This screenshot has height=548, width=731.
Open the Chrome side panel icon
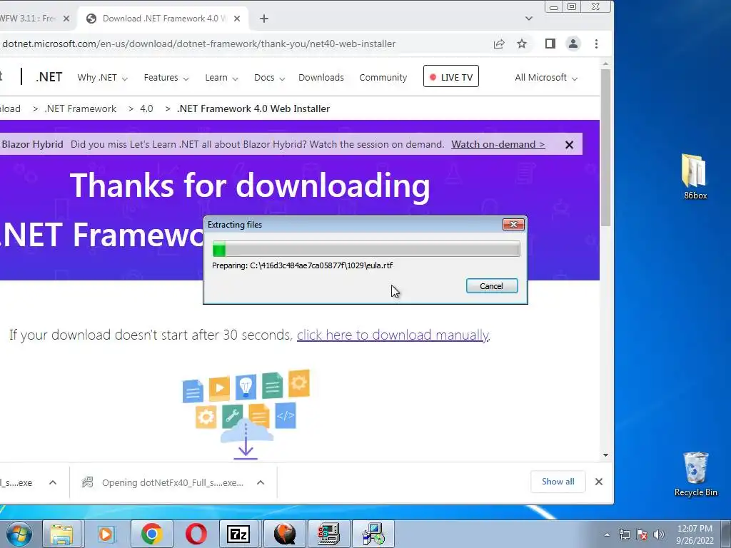(x=550, y=44)
